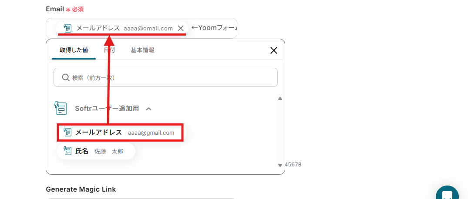Remove the メールアドレス chip from Email field
This screenshot has width=468, height=199.
click(x=181, y=28)
